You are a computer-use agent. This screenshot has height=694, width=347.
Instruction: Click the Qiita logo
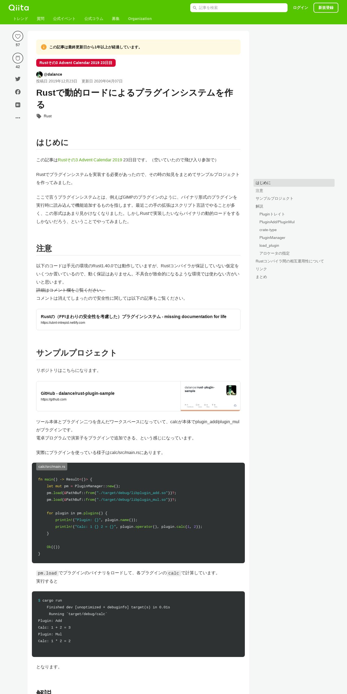pos(19,8)
